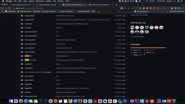
Task: Open Telegram from the dock
Action: [142, 101]
